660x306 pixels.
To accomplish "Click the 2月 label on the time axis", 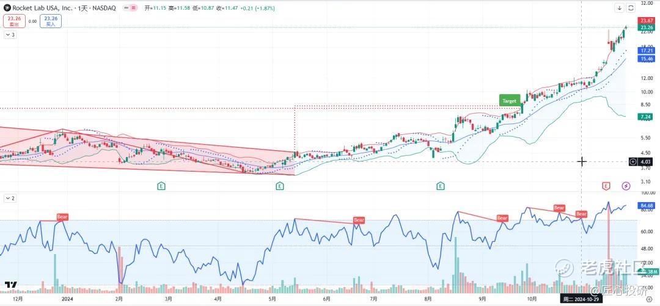I will pyautogui.click(x=120, y=299).
